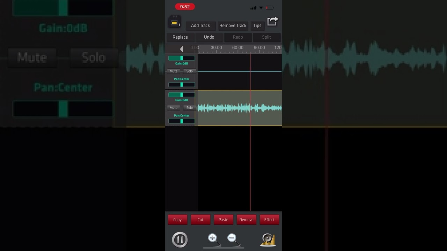Check the battery status icon
Image resolution: width=447 pixels, height=251 pixels.
point(270,8)
